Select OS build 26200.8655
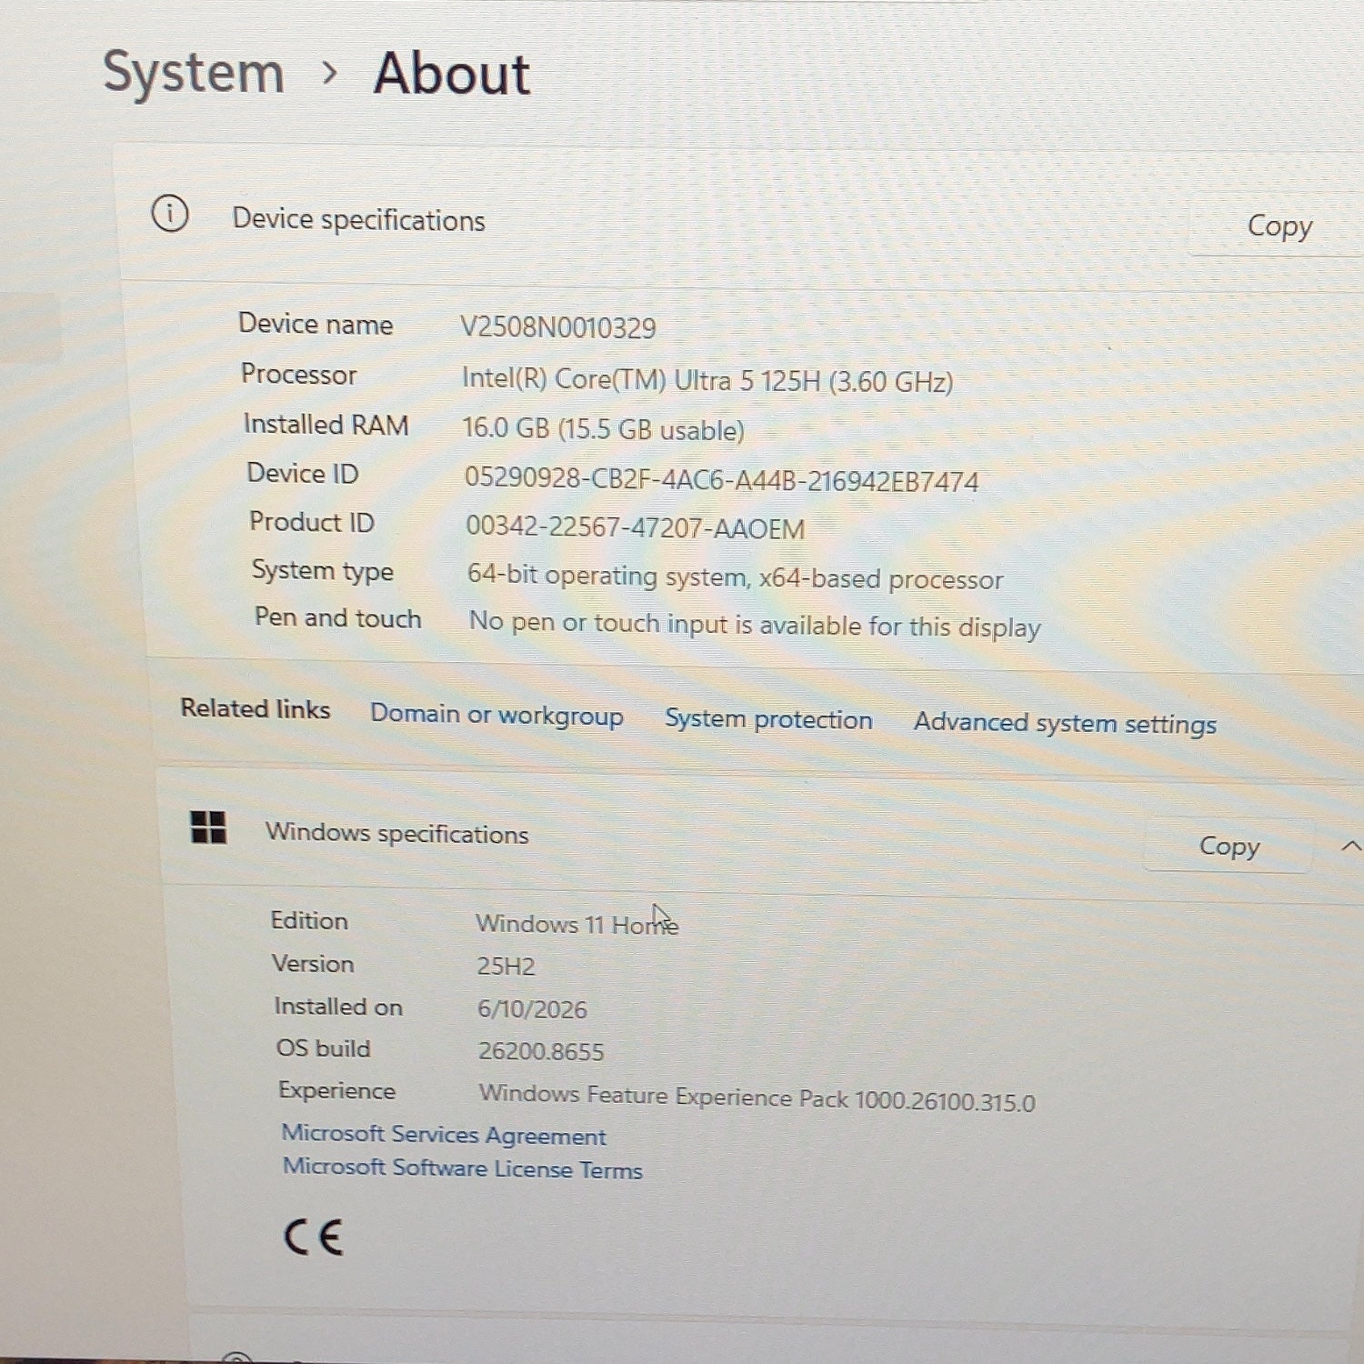The width and height of the screenshot is (1364, 1364). 541,1052
